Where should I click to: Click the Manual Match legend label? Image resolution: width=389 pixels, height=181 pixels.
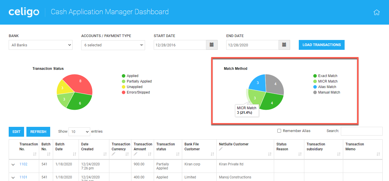329,92
